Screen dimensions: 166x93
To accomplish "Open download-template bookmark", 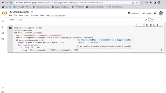I will [x=95, y=7].
